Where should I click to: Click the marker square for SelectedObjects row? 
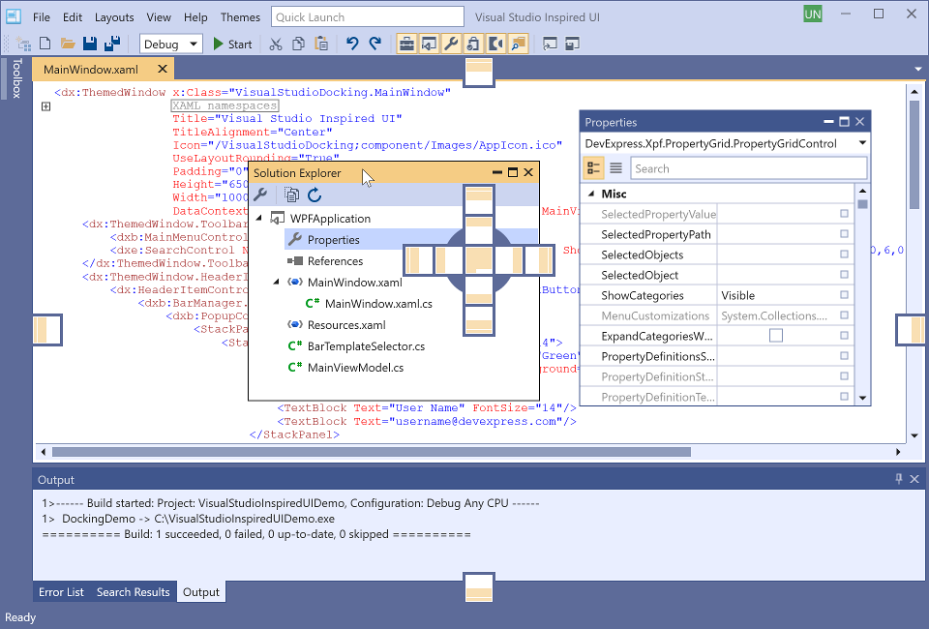click(844, 255)
